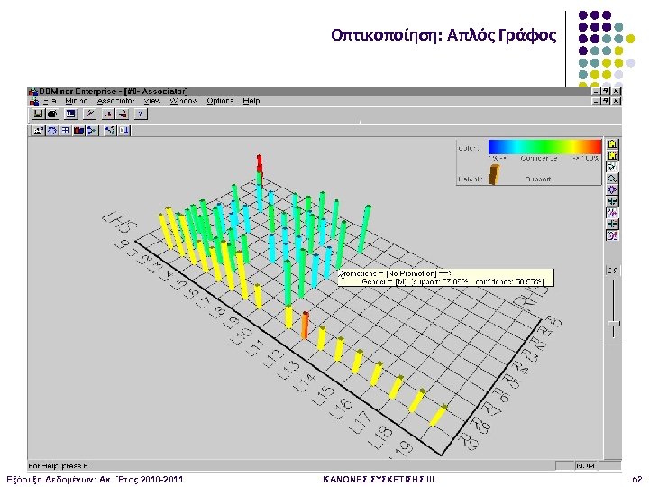Click the Save (floppy disk) toolbar icon
Screen dimensions: 649x487
pyautogui.click(x=38, y=114)
